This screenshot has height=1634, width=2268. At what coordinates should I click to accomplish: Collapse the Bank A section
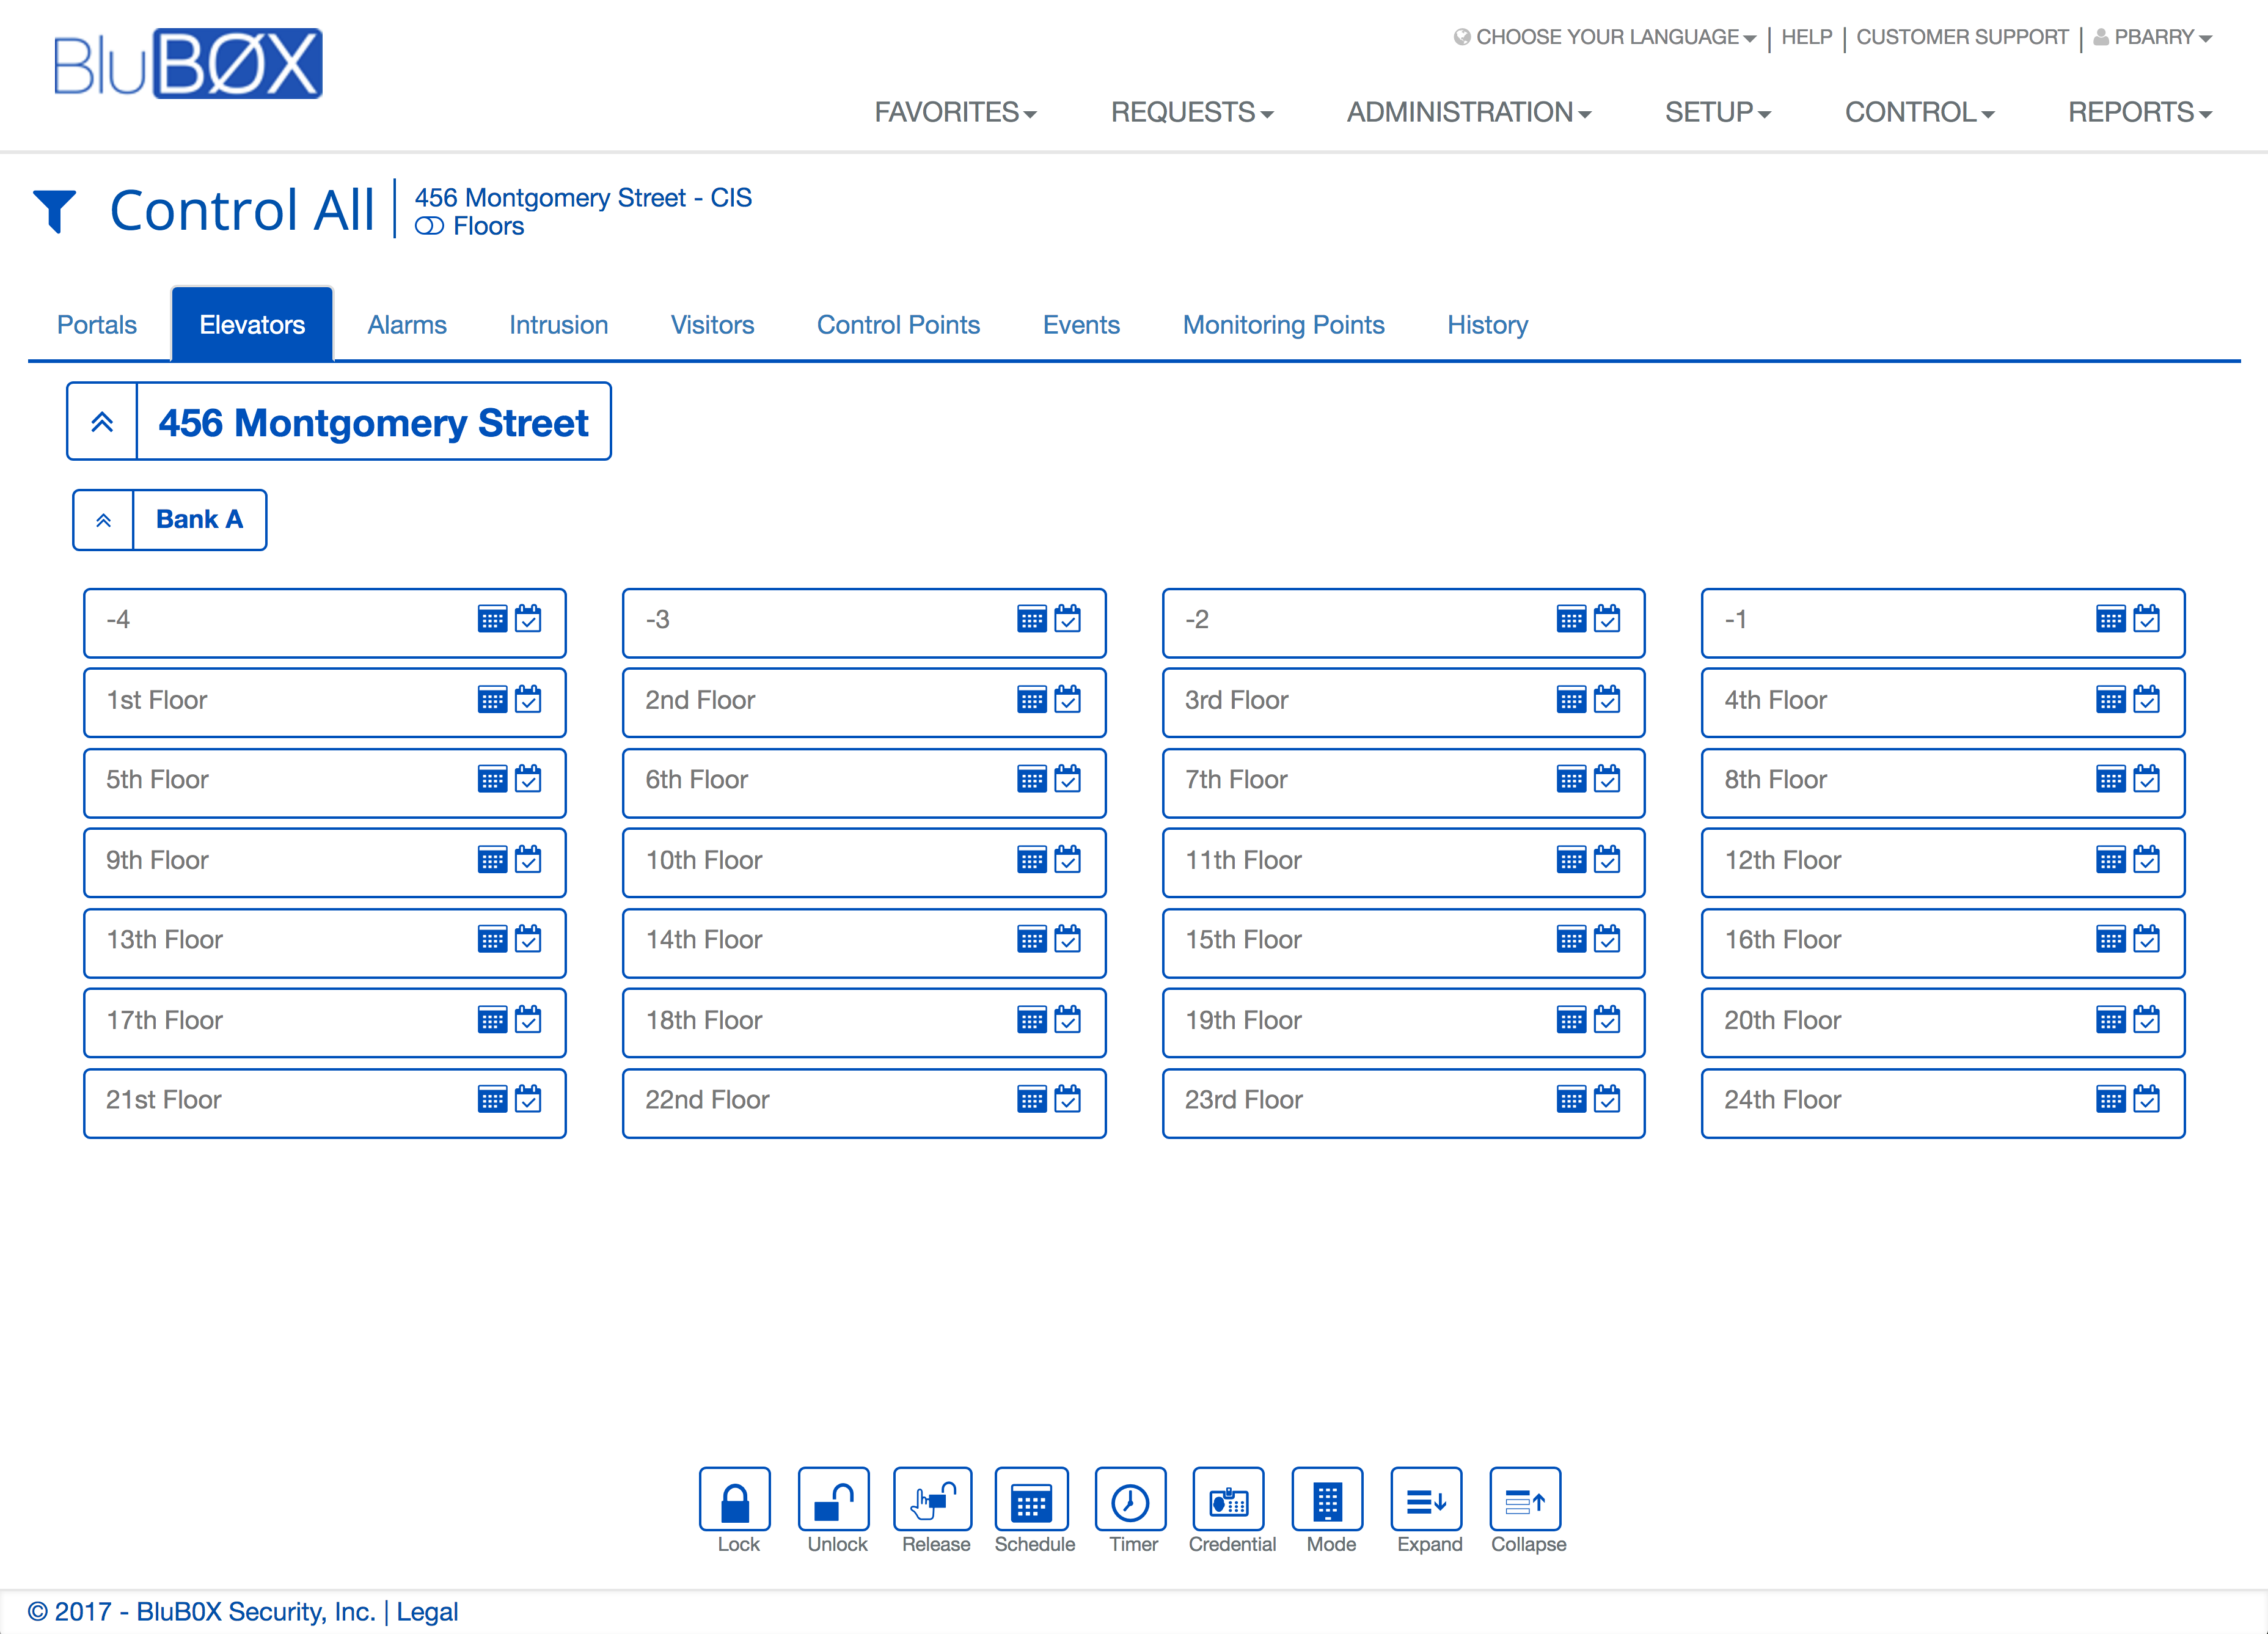(x=104, y=520)
